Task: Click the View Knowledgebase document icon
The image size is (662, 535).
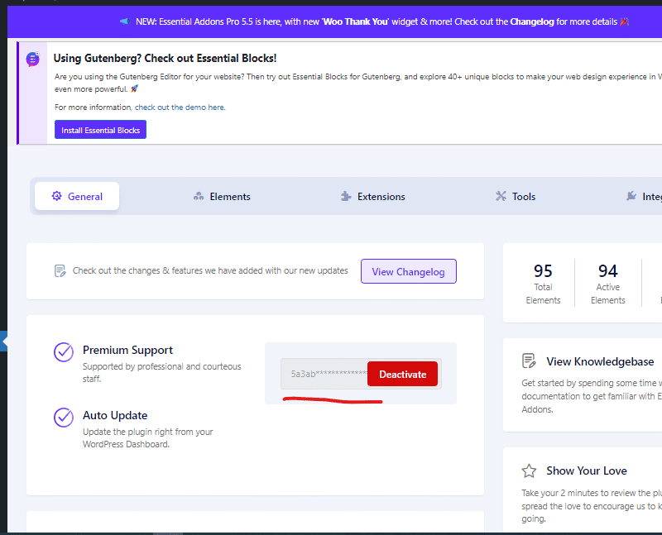Action: click(x=529, y=361)
